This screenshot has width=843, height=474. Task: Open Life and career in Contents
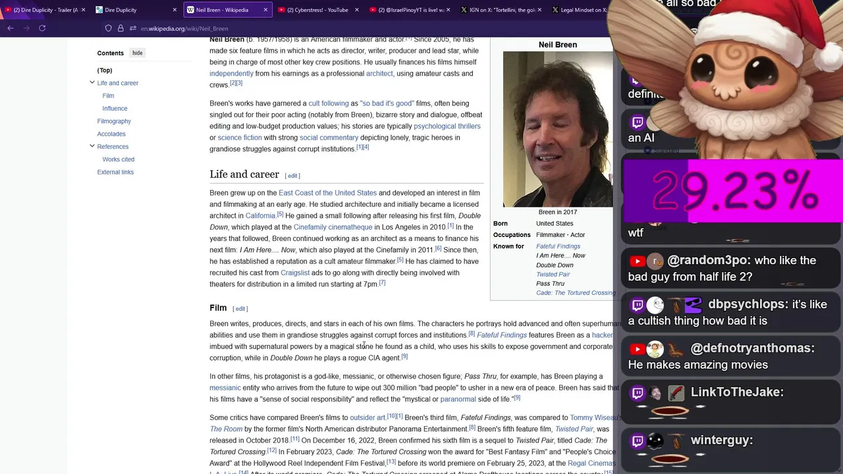click(118, 83)
